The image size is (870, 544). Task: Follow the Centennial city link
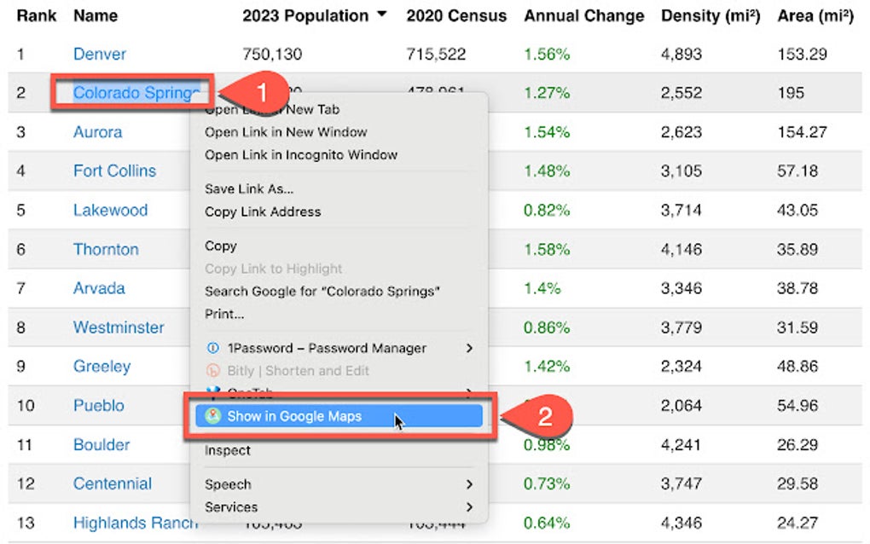112,483
